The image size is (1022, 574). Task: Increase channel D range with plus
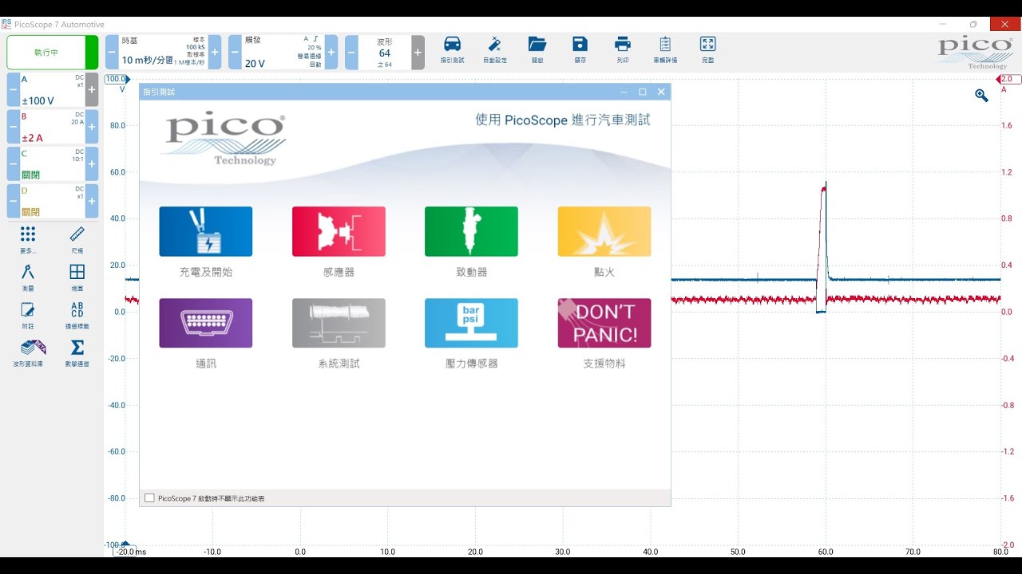[92, 201]
